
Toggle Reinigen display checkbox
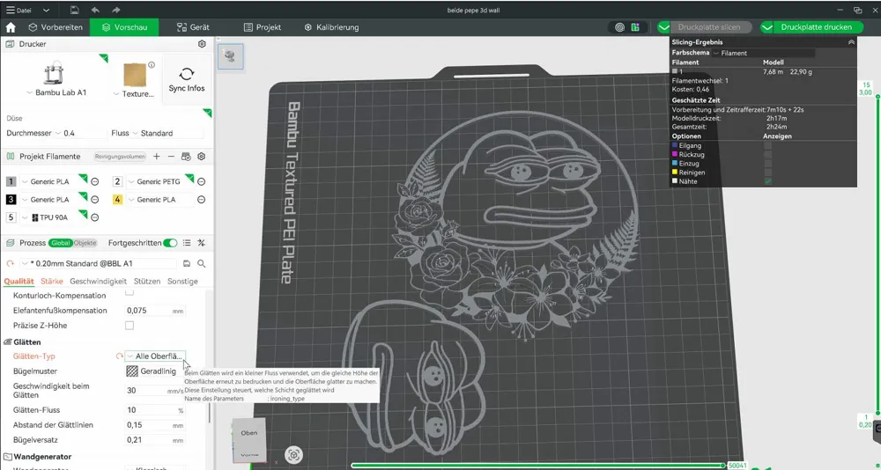click(767, 173)
